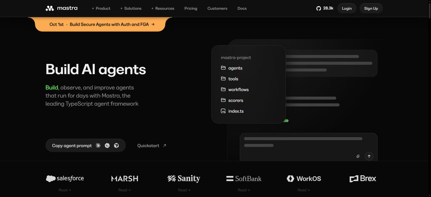Select the scorers folder row
The image size is (431, 197).
point(232,100)
